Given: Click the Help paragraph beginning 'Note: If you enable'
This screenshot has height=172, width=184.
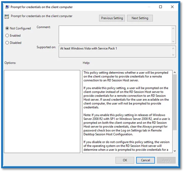Looking at the screenshot, I should 127,125.
